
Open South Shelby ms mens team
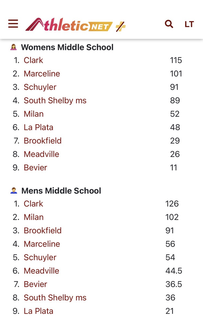(55, 297)
